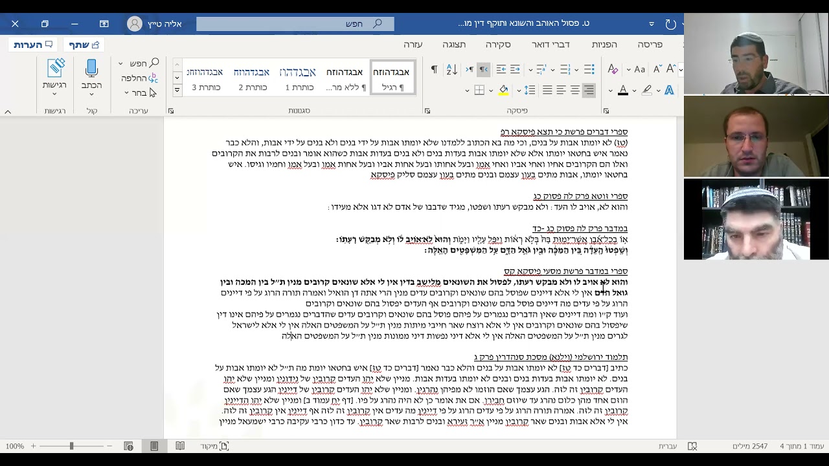
Task: Switch to read mode view
Action: coord(180,446)
